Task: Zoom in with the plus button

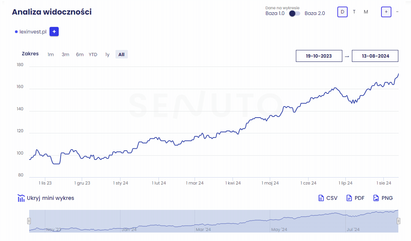Action: pos(386,12)
